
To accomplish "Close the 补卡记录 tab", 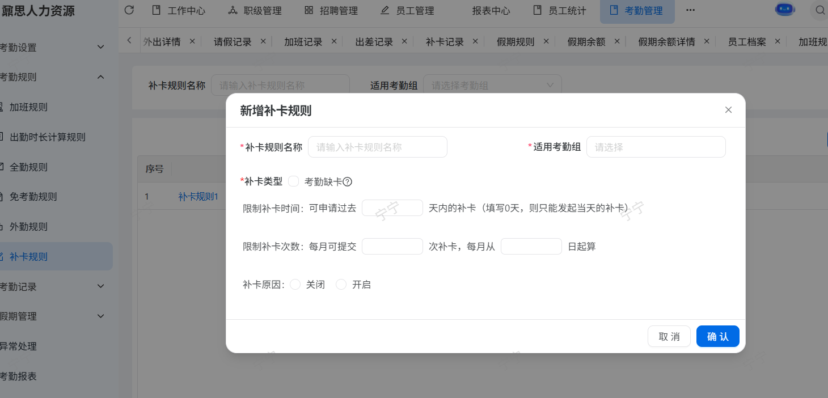I will tap(475, 41).
